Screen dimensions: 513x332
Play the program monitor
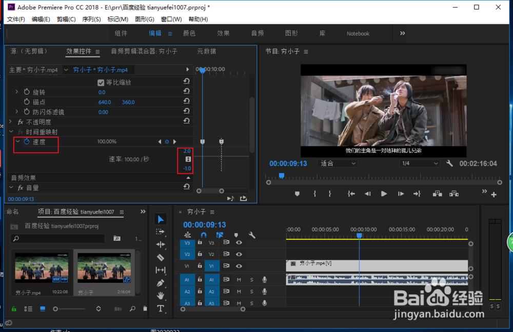click(384, 194)
